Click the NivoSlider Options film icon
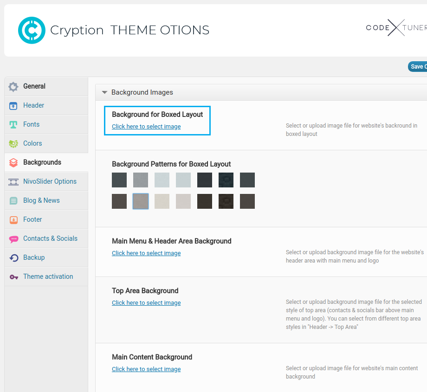427x392 pixels. point(13,182)
